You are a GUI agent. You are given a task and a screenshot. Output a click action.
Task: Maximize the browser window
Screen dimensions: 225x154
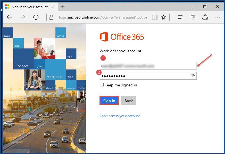point(205,7)
